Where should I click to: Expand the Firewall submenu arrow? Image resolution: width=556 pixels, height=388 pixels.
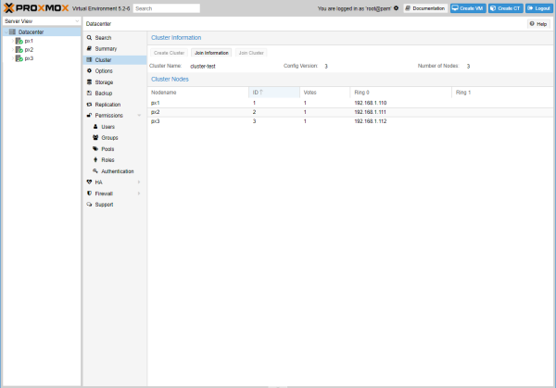(139, 194)
